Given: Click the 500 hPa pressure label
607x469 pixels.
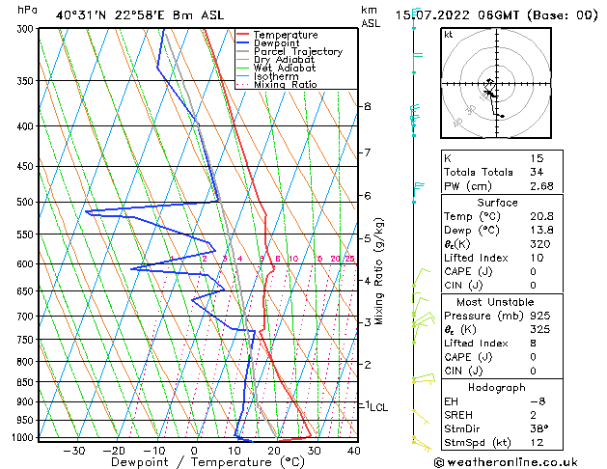Looking at the screenshot, I should click(27, 202).
